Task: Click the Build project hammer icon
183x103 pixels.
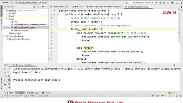Action: click(x=127, y=3)
